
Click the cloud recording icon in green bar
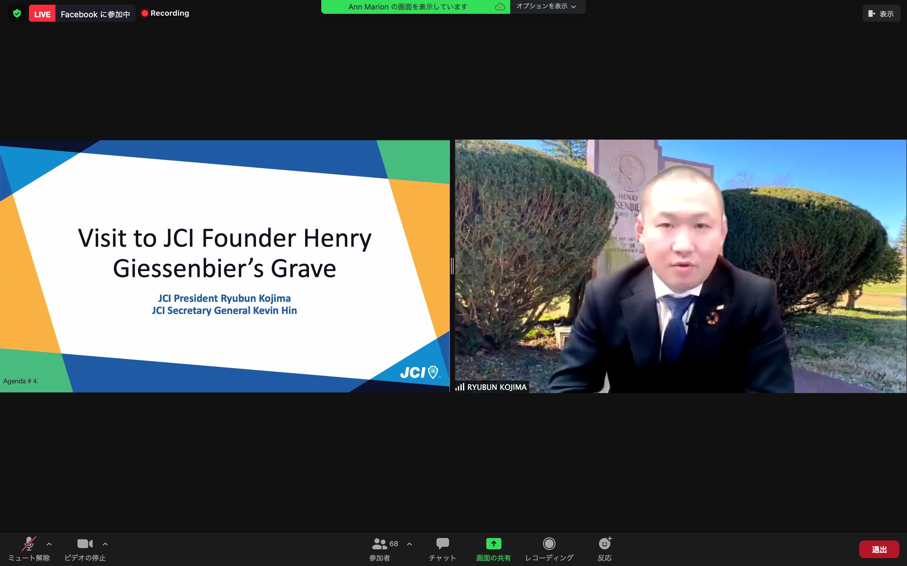499,7
